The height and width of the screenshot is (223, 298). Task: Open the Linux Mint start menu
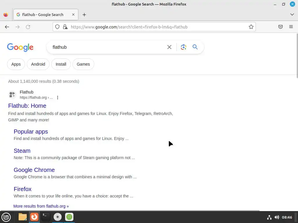(6, 217)
